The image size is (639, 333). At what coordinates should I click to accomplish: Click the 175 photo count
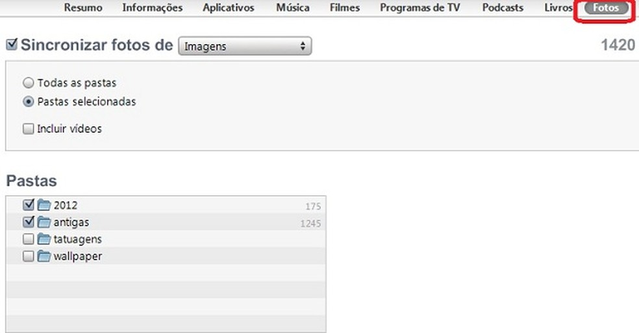click(x=313, y=207)
